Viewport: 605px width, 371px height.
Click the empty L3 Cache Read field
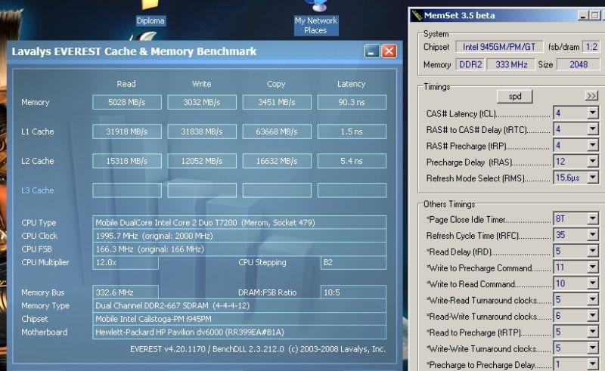click(x=127, y=190)
